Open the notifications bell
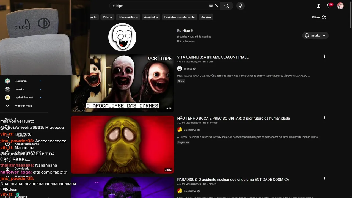 [x=328, y=6]
